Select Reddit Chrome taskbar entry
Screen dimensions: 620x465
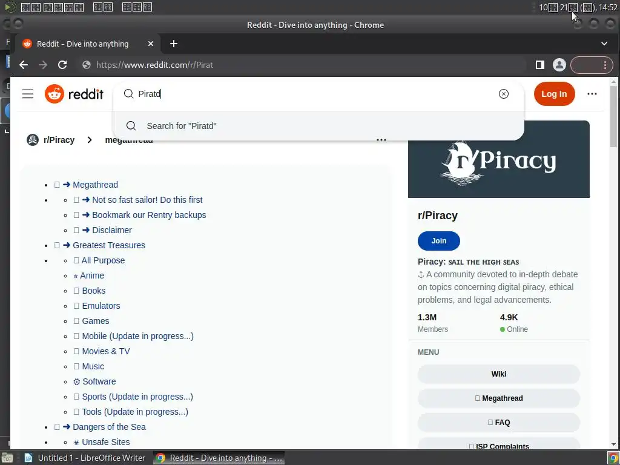219,458
